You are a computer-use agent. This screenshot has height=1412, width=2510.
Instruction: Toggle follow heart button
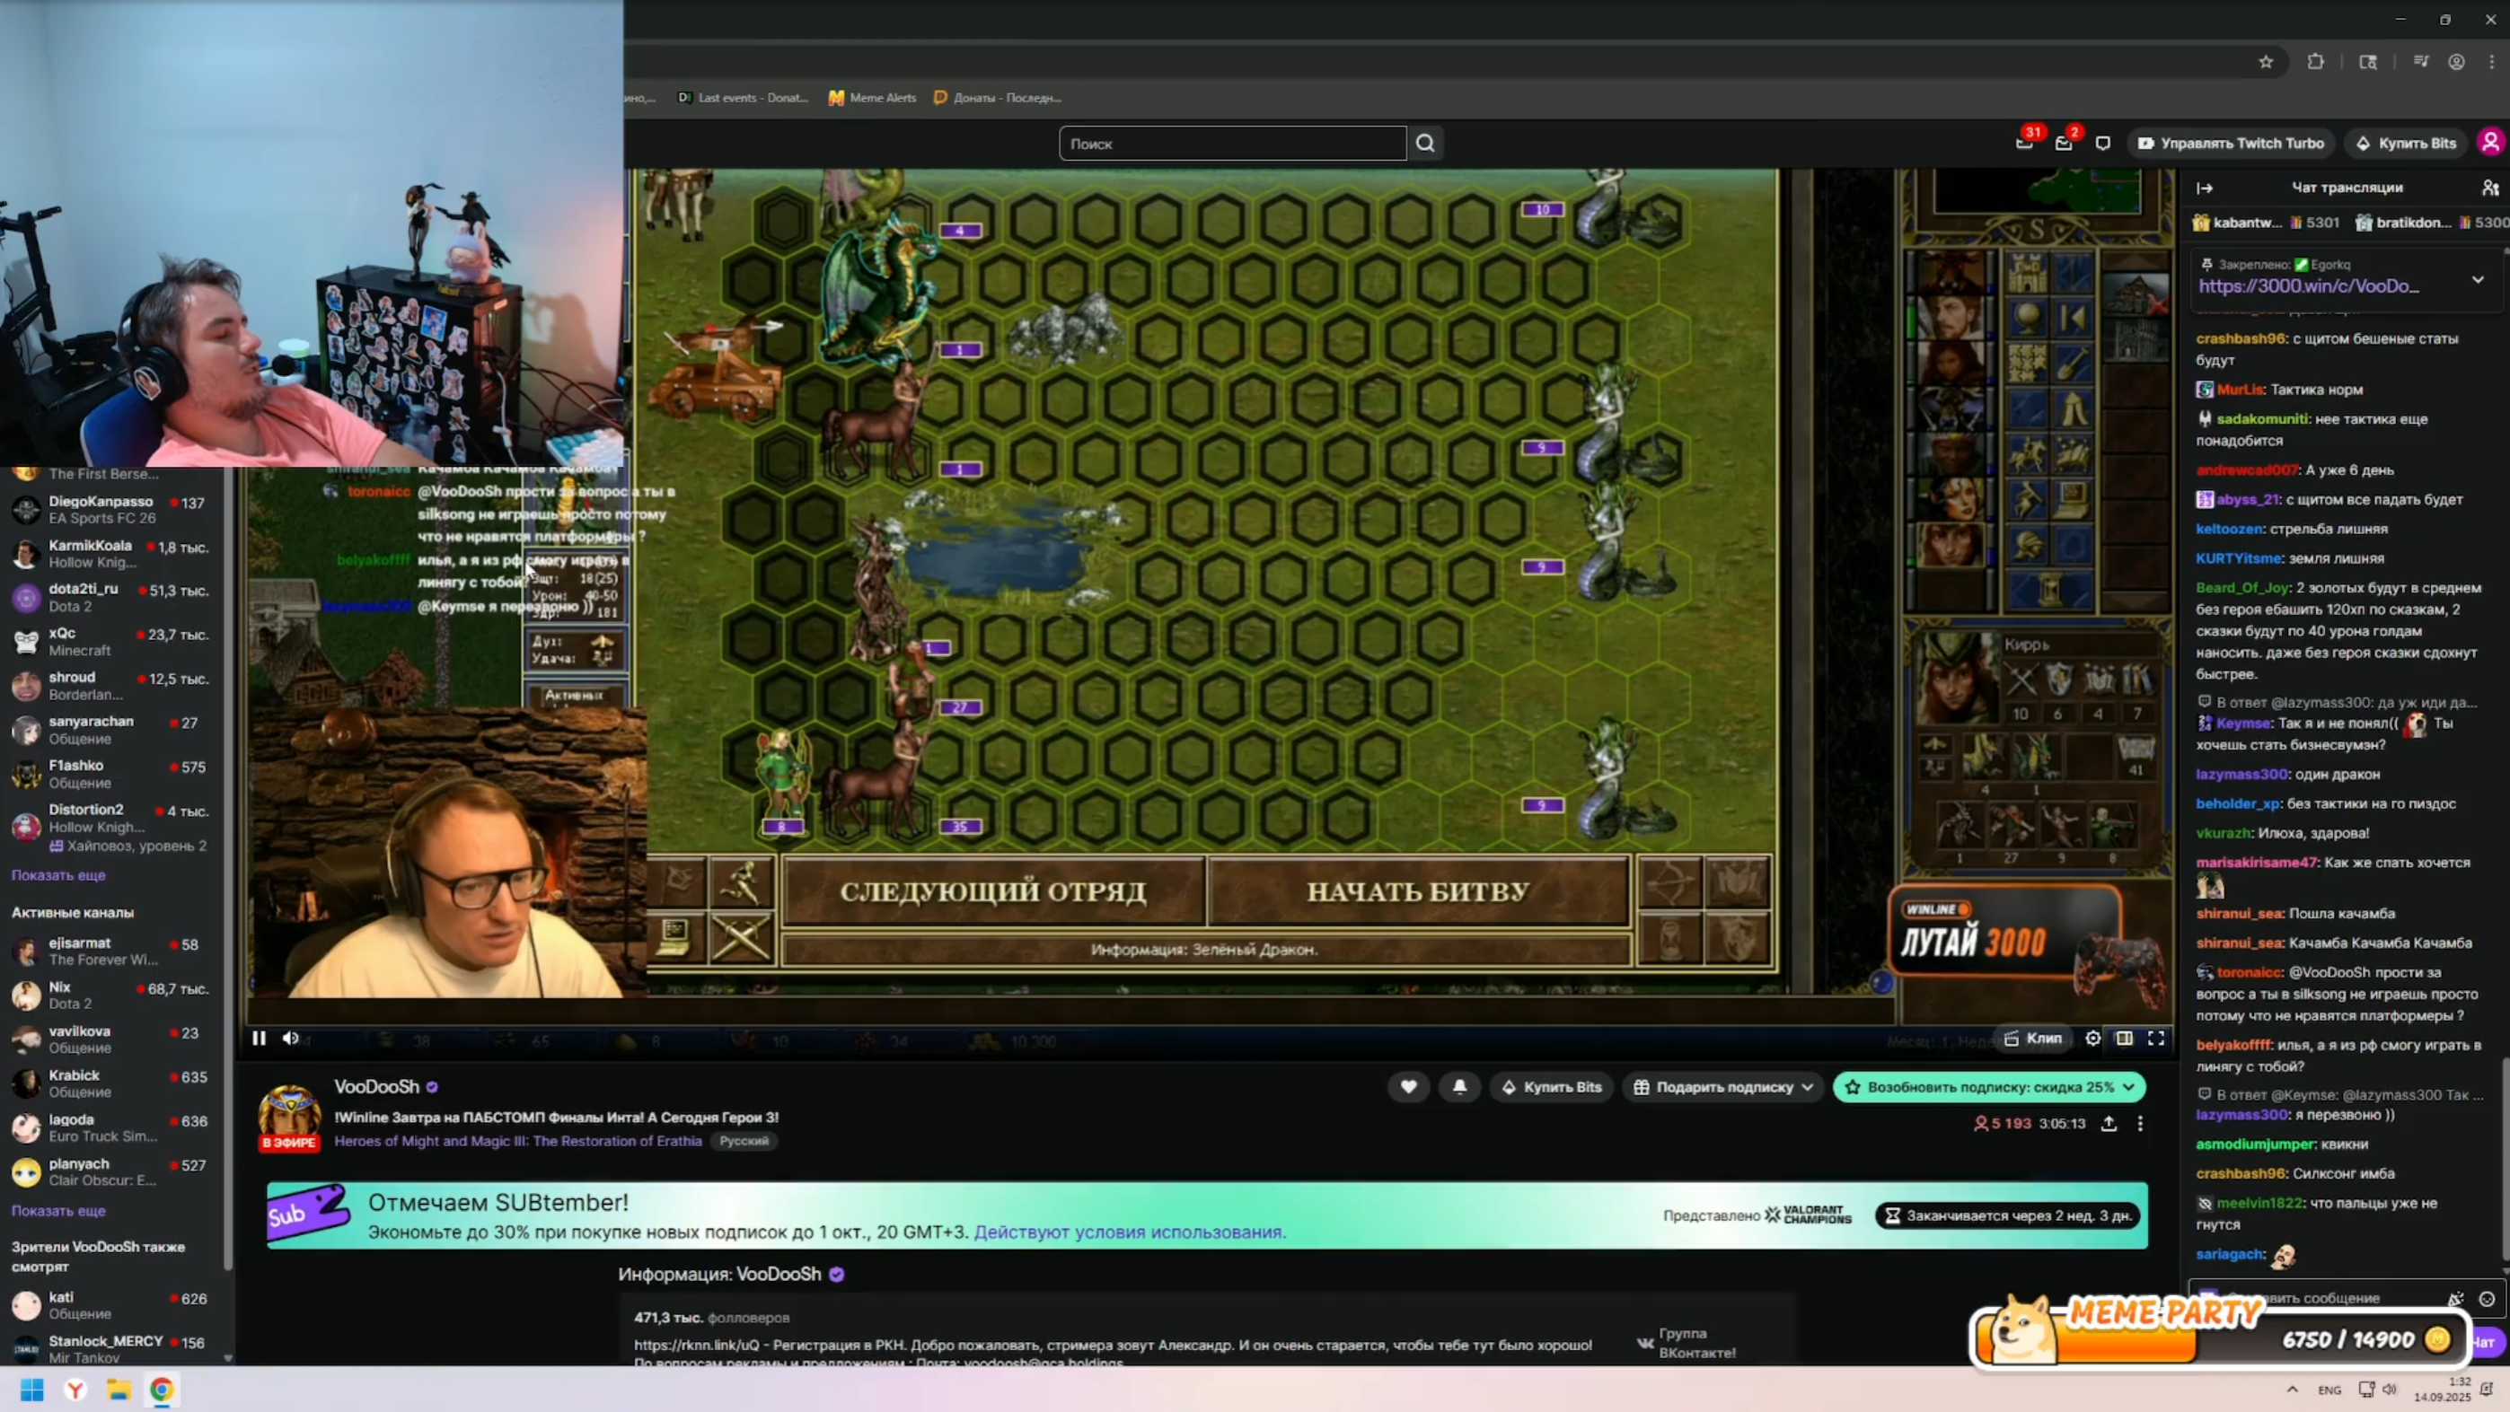tap(1408, 1087)
